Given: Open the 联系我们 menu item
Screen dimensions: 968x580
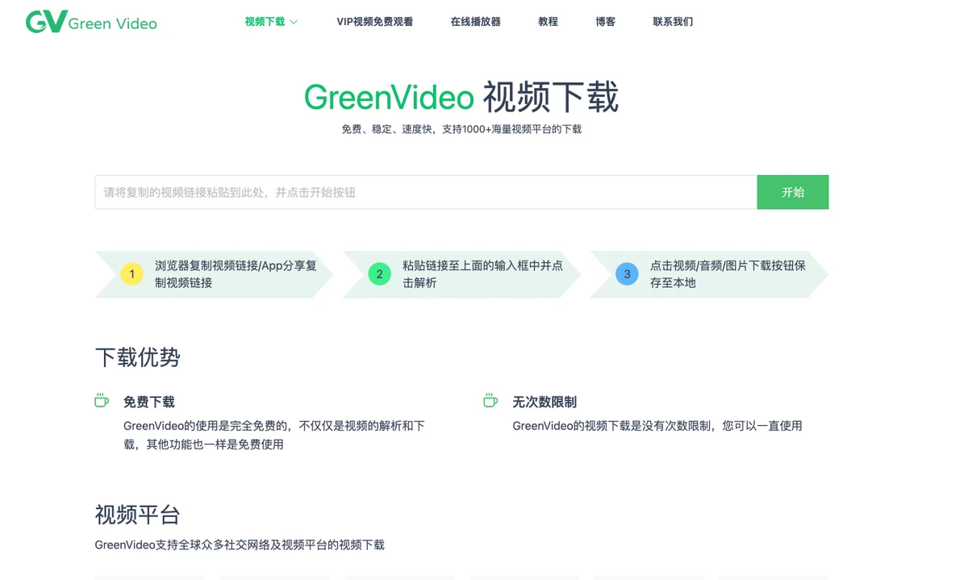Looking at the screenshot, I should coord(673,22).
